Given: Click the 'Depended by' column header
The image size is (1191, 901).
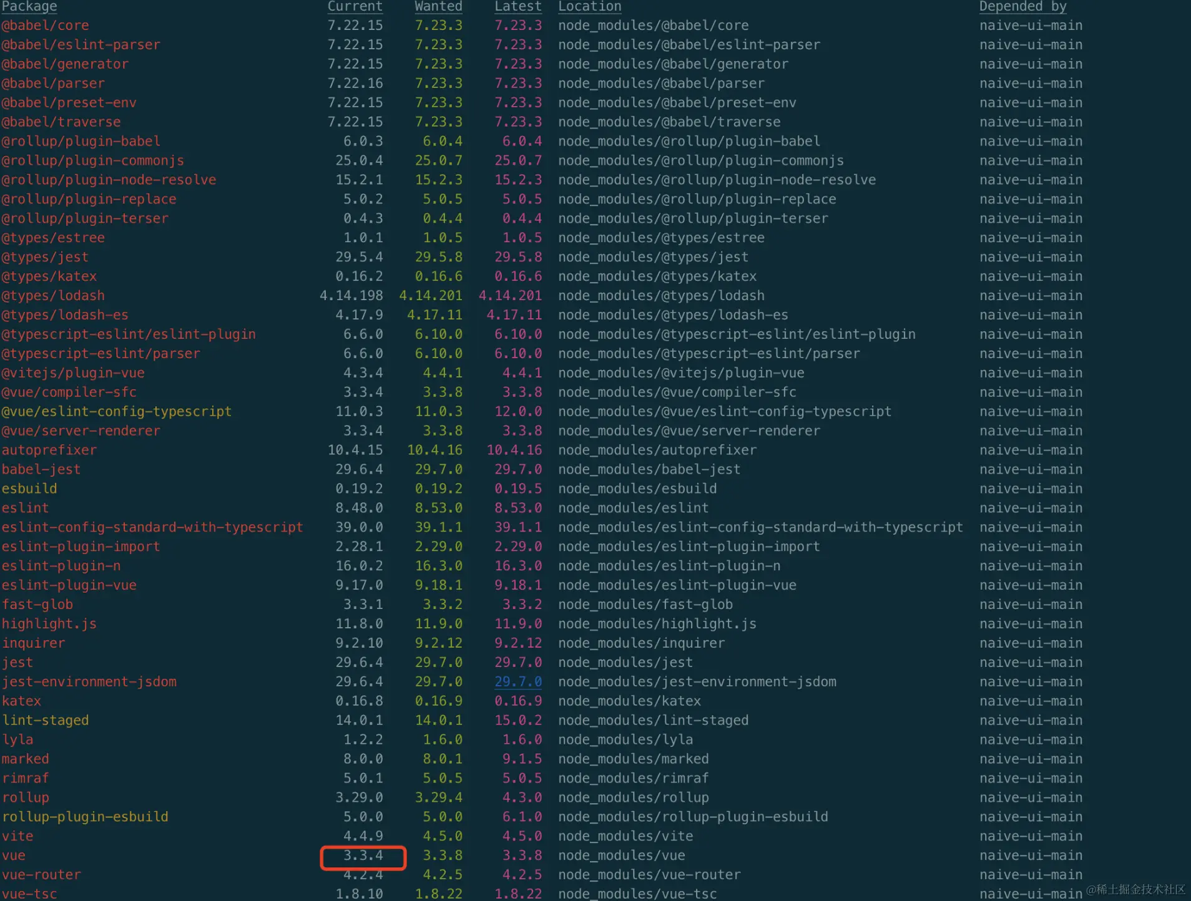Looking at the screenshot, I should pyautogui.click(x=1023, y=6).
